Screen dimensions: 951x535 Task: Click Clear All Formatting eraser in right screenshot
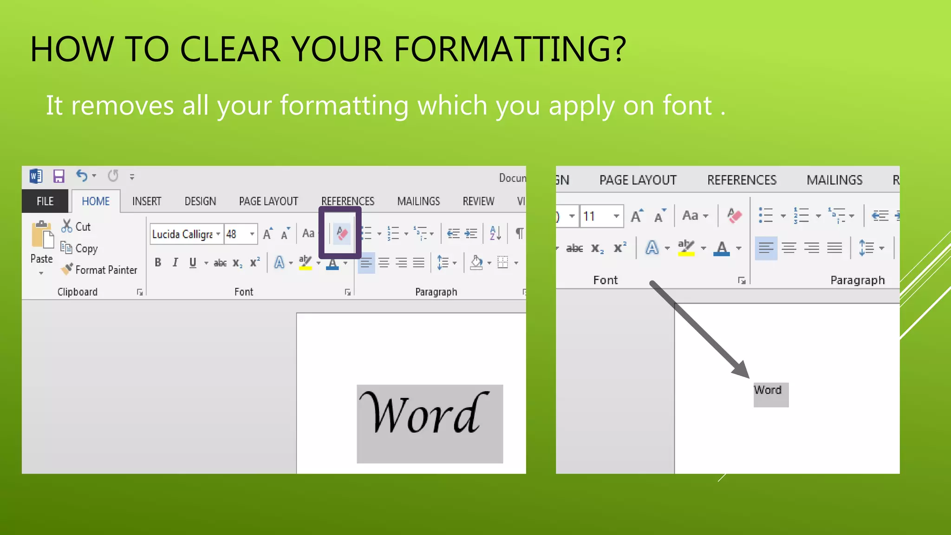[734, 215]
